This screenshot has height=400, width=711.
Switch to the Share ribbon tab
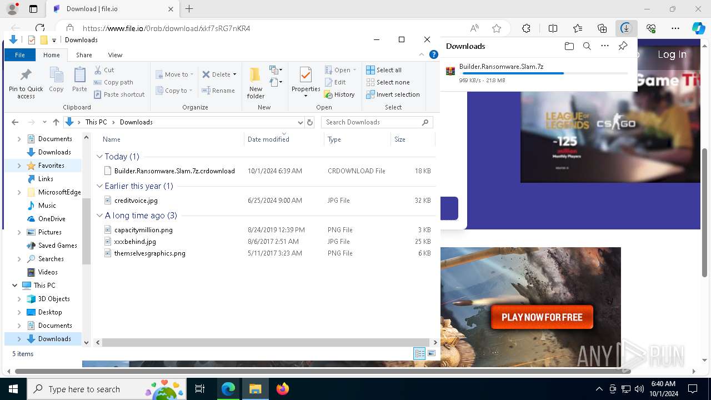click(84, 55)
